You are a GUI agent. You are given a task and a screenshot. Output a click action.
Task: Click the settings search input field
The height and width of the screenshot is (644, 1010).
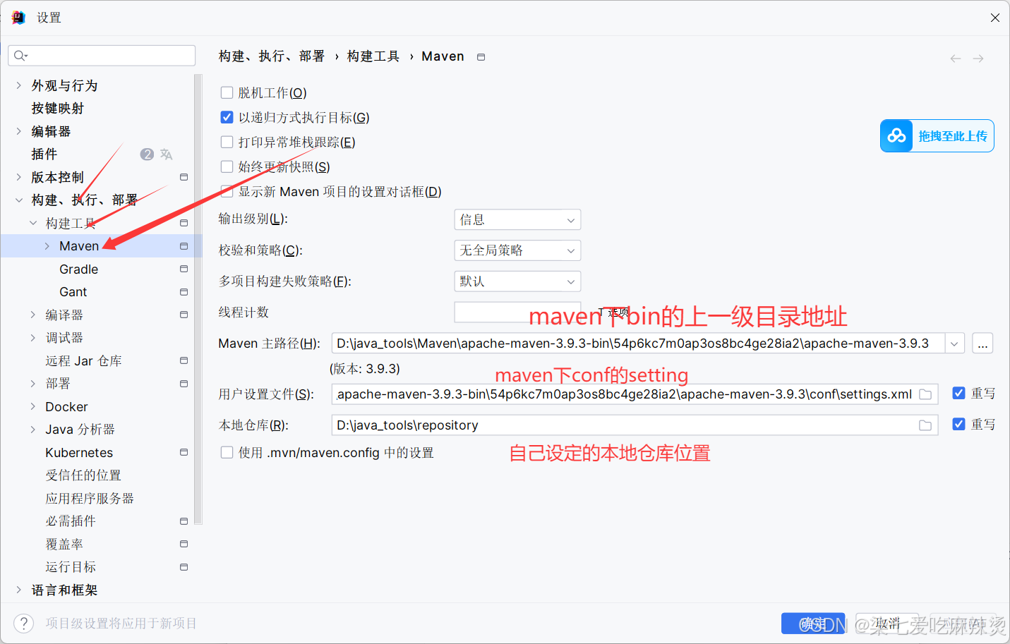point(102,56)
